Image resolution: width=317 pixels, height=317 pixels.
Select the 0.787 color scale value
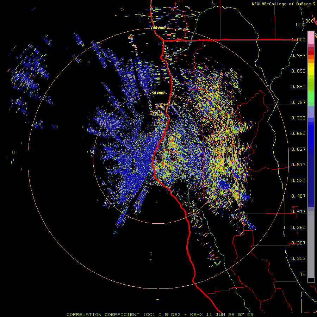point(298,102)
